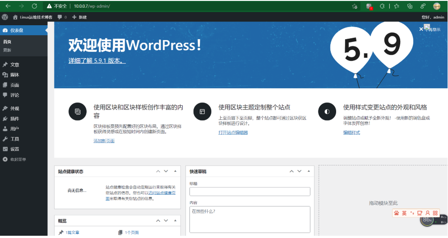Open browser extensions puzzle icon

coord(382,6)
